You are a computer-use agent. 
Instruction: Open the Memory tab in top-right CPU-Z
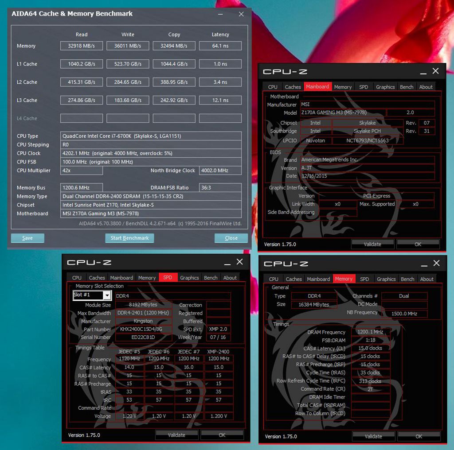(343, 86)
